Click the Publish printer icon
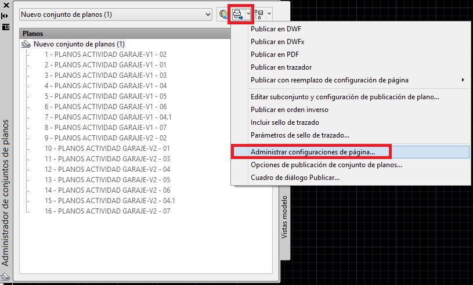The height and width of the screenshot is (285, 473). coord(238,13)
